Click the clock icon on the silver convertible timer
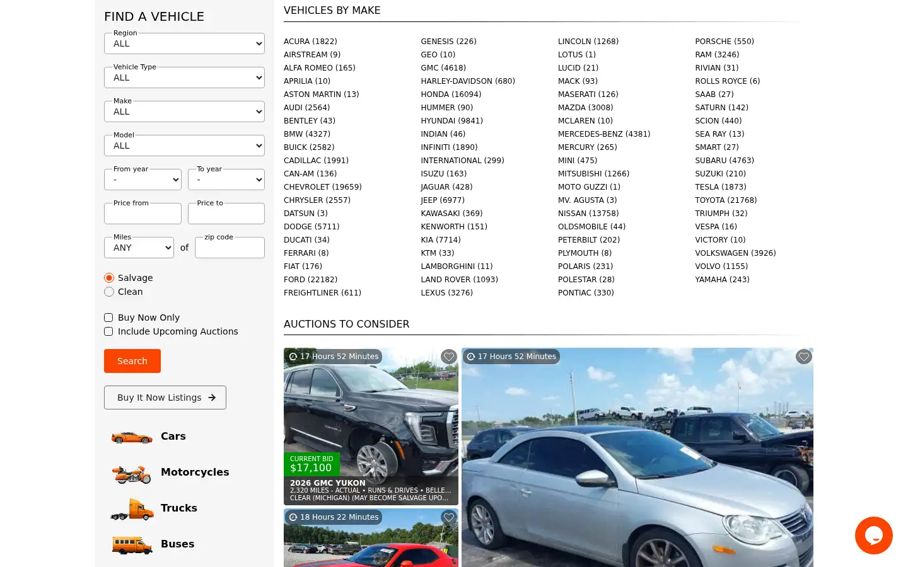The image size is (908, 567). [x=471, y=357]
